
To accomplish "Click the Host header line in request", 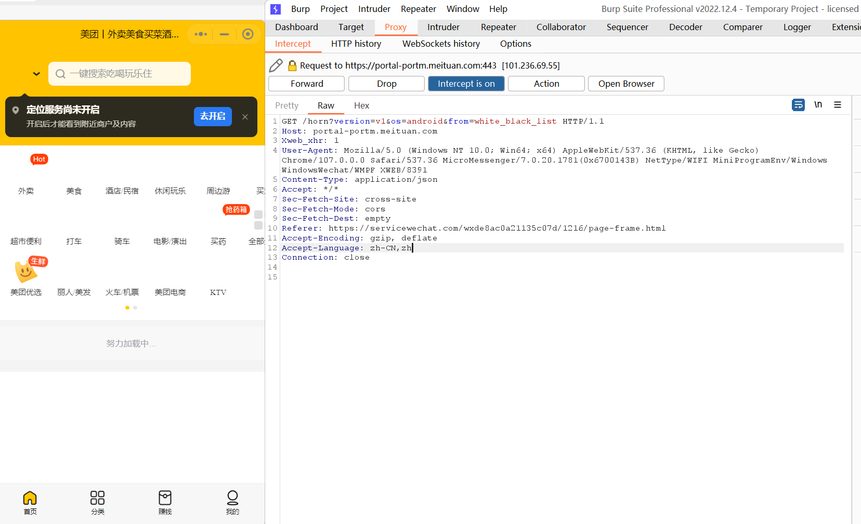I will pyautogui.click(x=360, y=131).
